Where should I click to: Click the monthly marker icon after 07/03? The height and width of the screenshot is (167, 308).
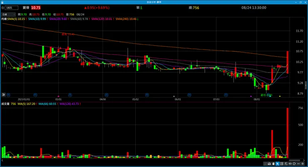(x=226, y=95)
